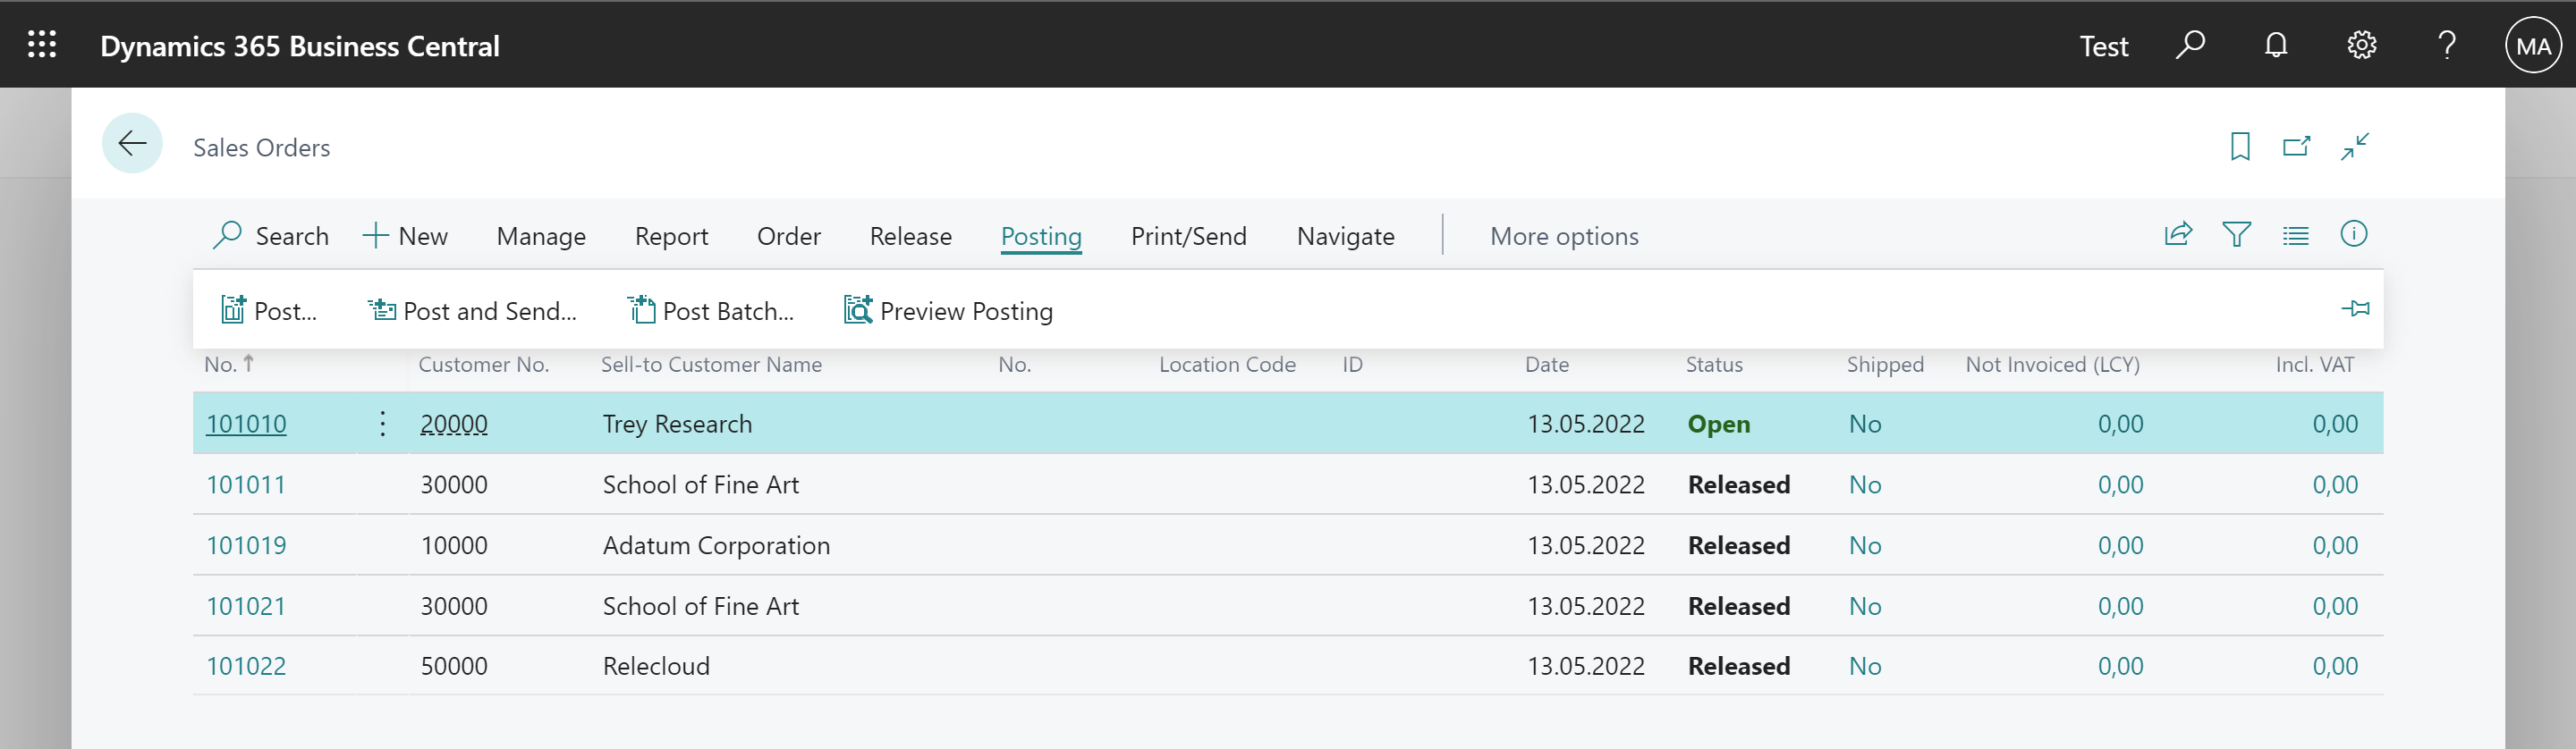Select Released status of order 101021
The width and height of the screenshot is (2576, 749).
[x=1739, y=606]
